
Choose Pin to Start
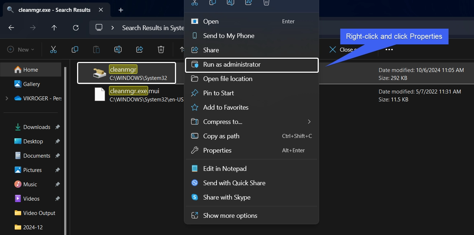pos(251,93)
